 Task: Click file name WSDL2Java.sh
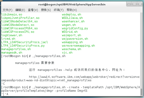[x=72, y=18]
